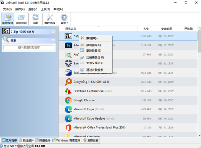Click the FastStone Capture 9.4 name text
Image resolution: width=201 pixels, height=148 pixels.
88,91
